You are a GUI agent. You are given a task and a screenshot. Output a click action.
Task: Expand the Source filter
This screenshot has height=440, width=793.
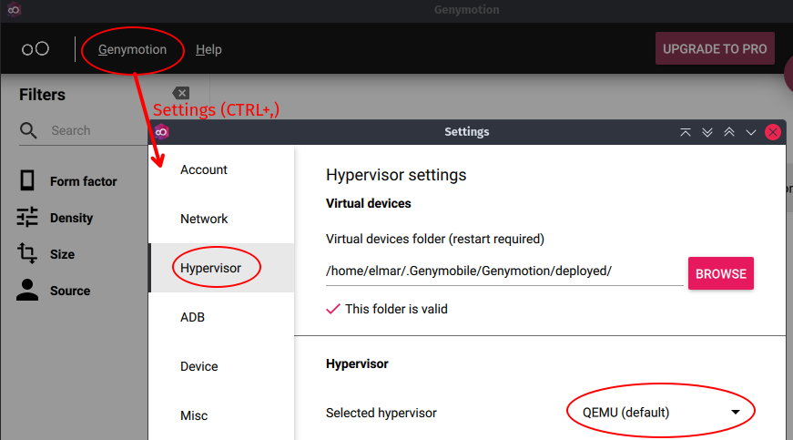[x=70, y=291]
